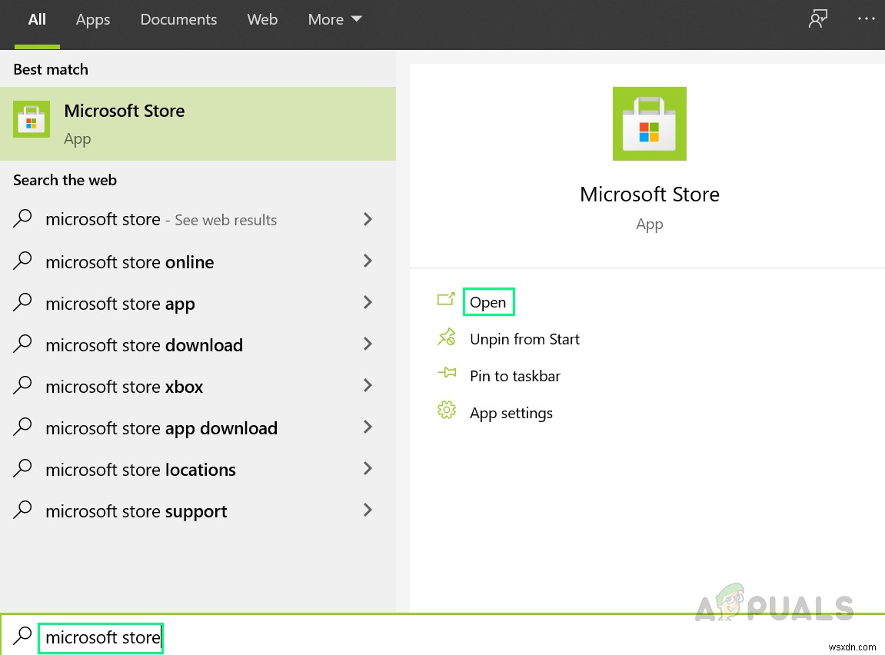Expand chevron for 'microsoft store download'
The height and width of the screenshot is (655, 885).
pos(368,344)
